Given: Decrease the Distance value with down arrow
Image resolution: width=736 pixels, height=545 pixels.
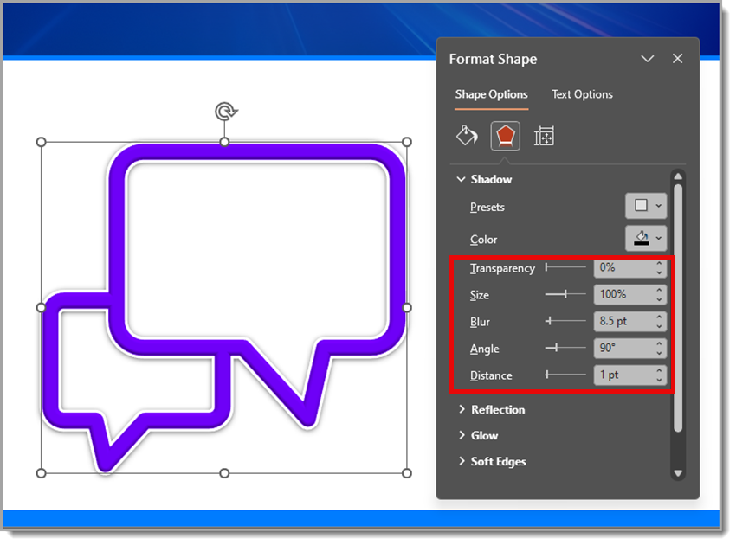Looking at the screenshot, I should pos(660,380).
